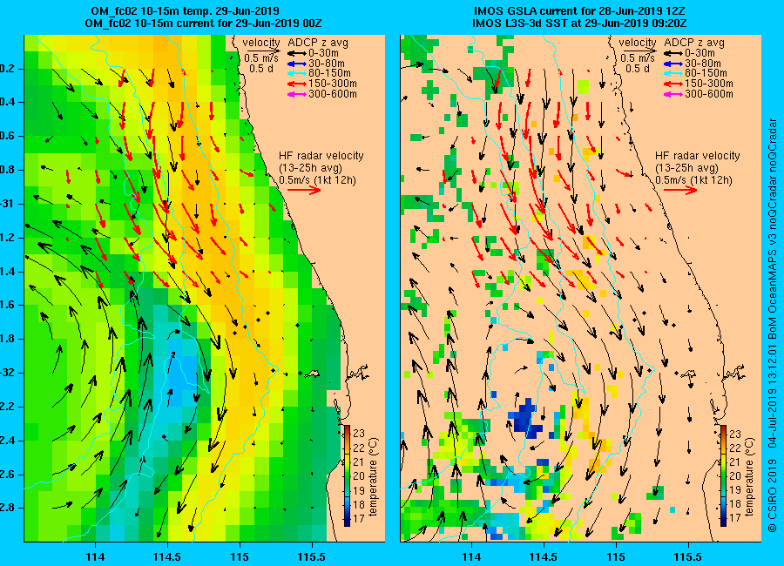Viewport: 784px width, 566px height.
Task: Click the blue 30-80m arrow in left legend
Action: point(296,64)
